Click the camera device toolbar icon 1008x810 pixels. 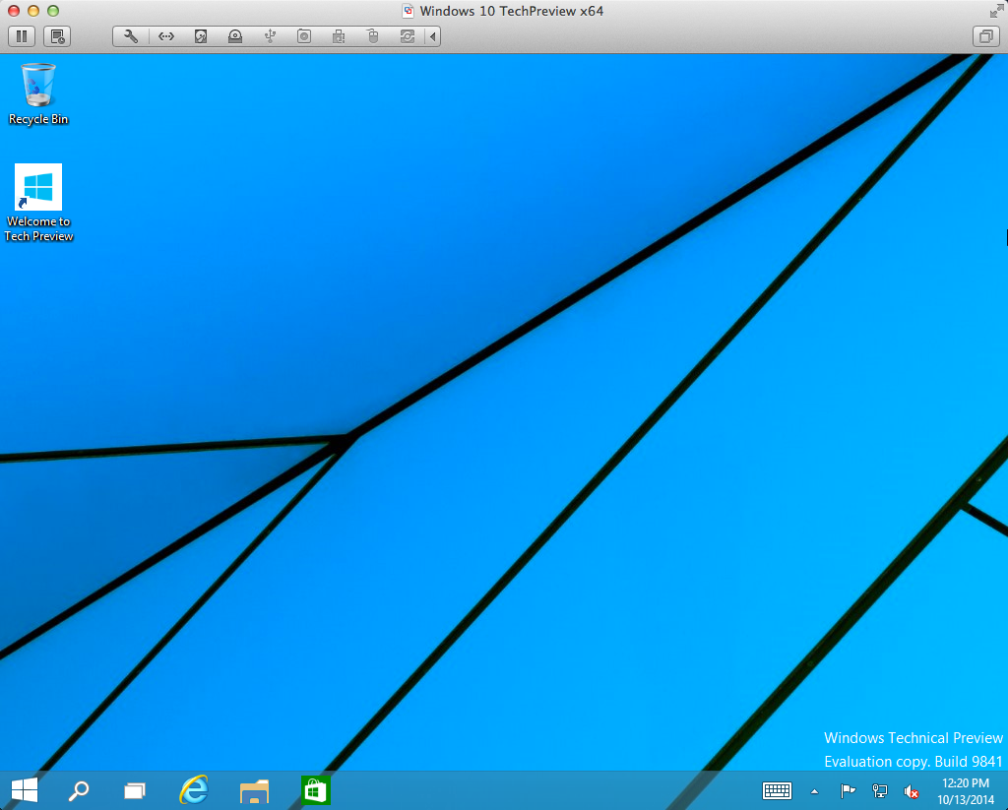pos(304,36)
